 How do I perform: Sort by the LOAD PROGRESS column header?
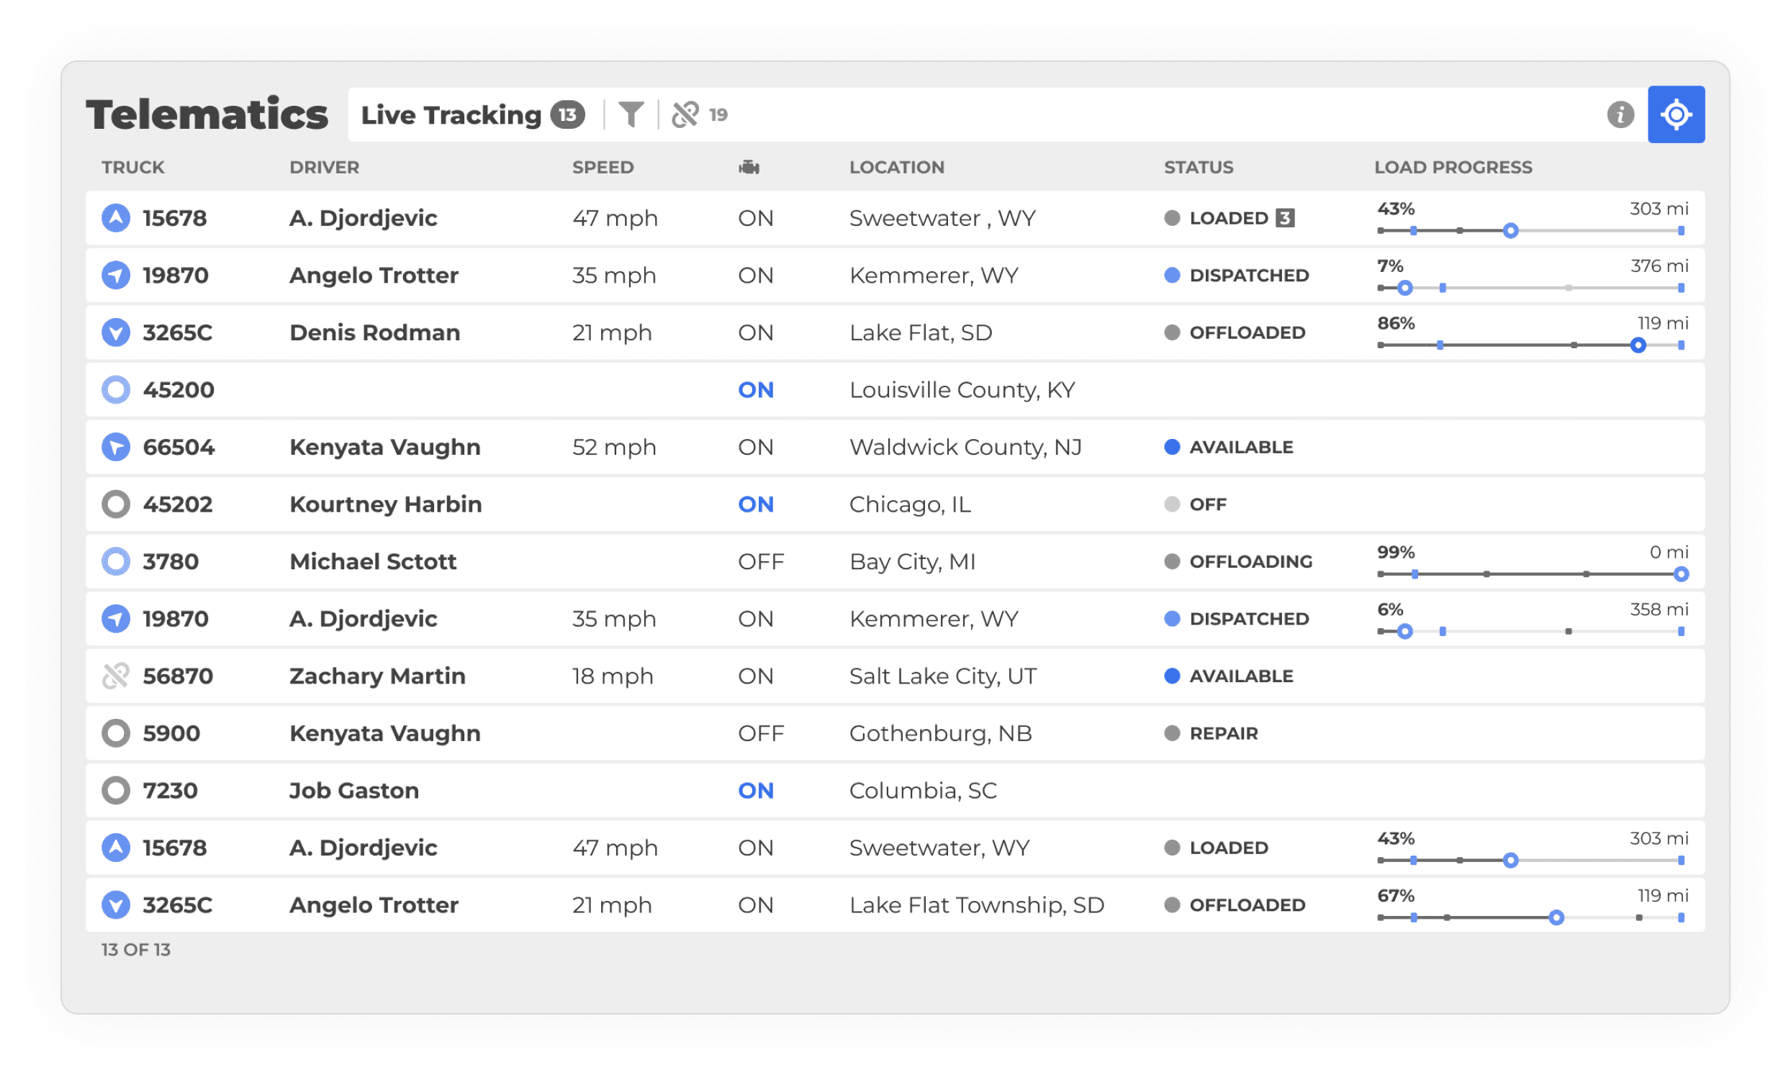tap(1453, 168)
